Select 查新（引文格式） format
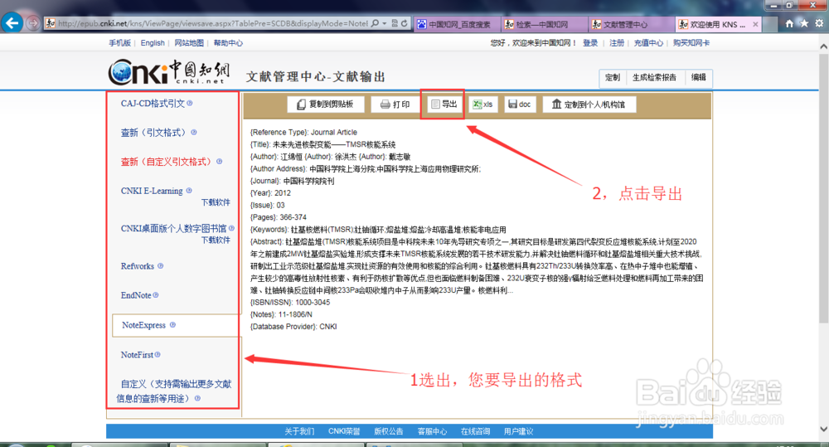This screenshot has height=447, width=829. click(155, 132)
